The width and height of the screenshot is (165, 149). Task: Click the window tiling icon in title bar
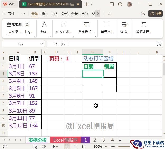(112, 4)
